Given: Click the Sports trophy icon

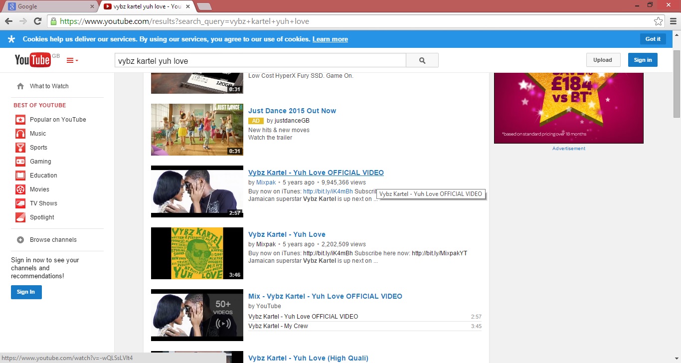Looking at the screenshot, I should [x=20, y=148].
